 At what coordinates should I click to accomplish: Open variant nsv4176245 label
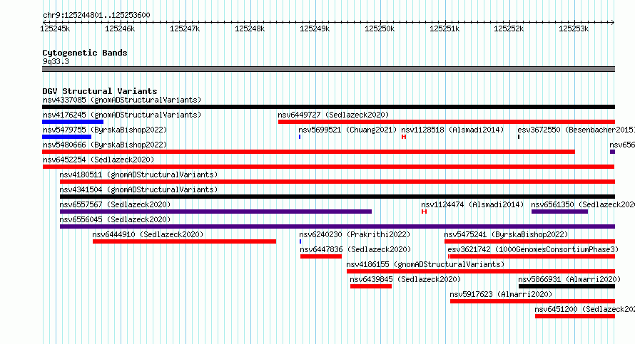[122, 115]
